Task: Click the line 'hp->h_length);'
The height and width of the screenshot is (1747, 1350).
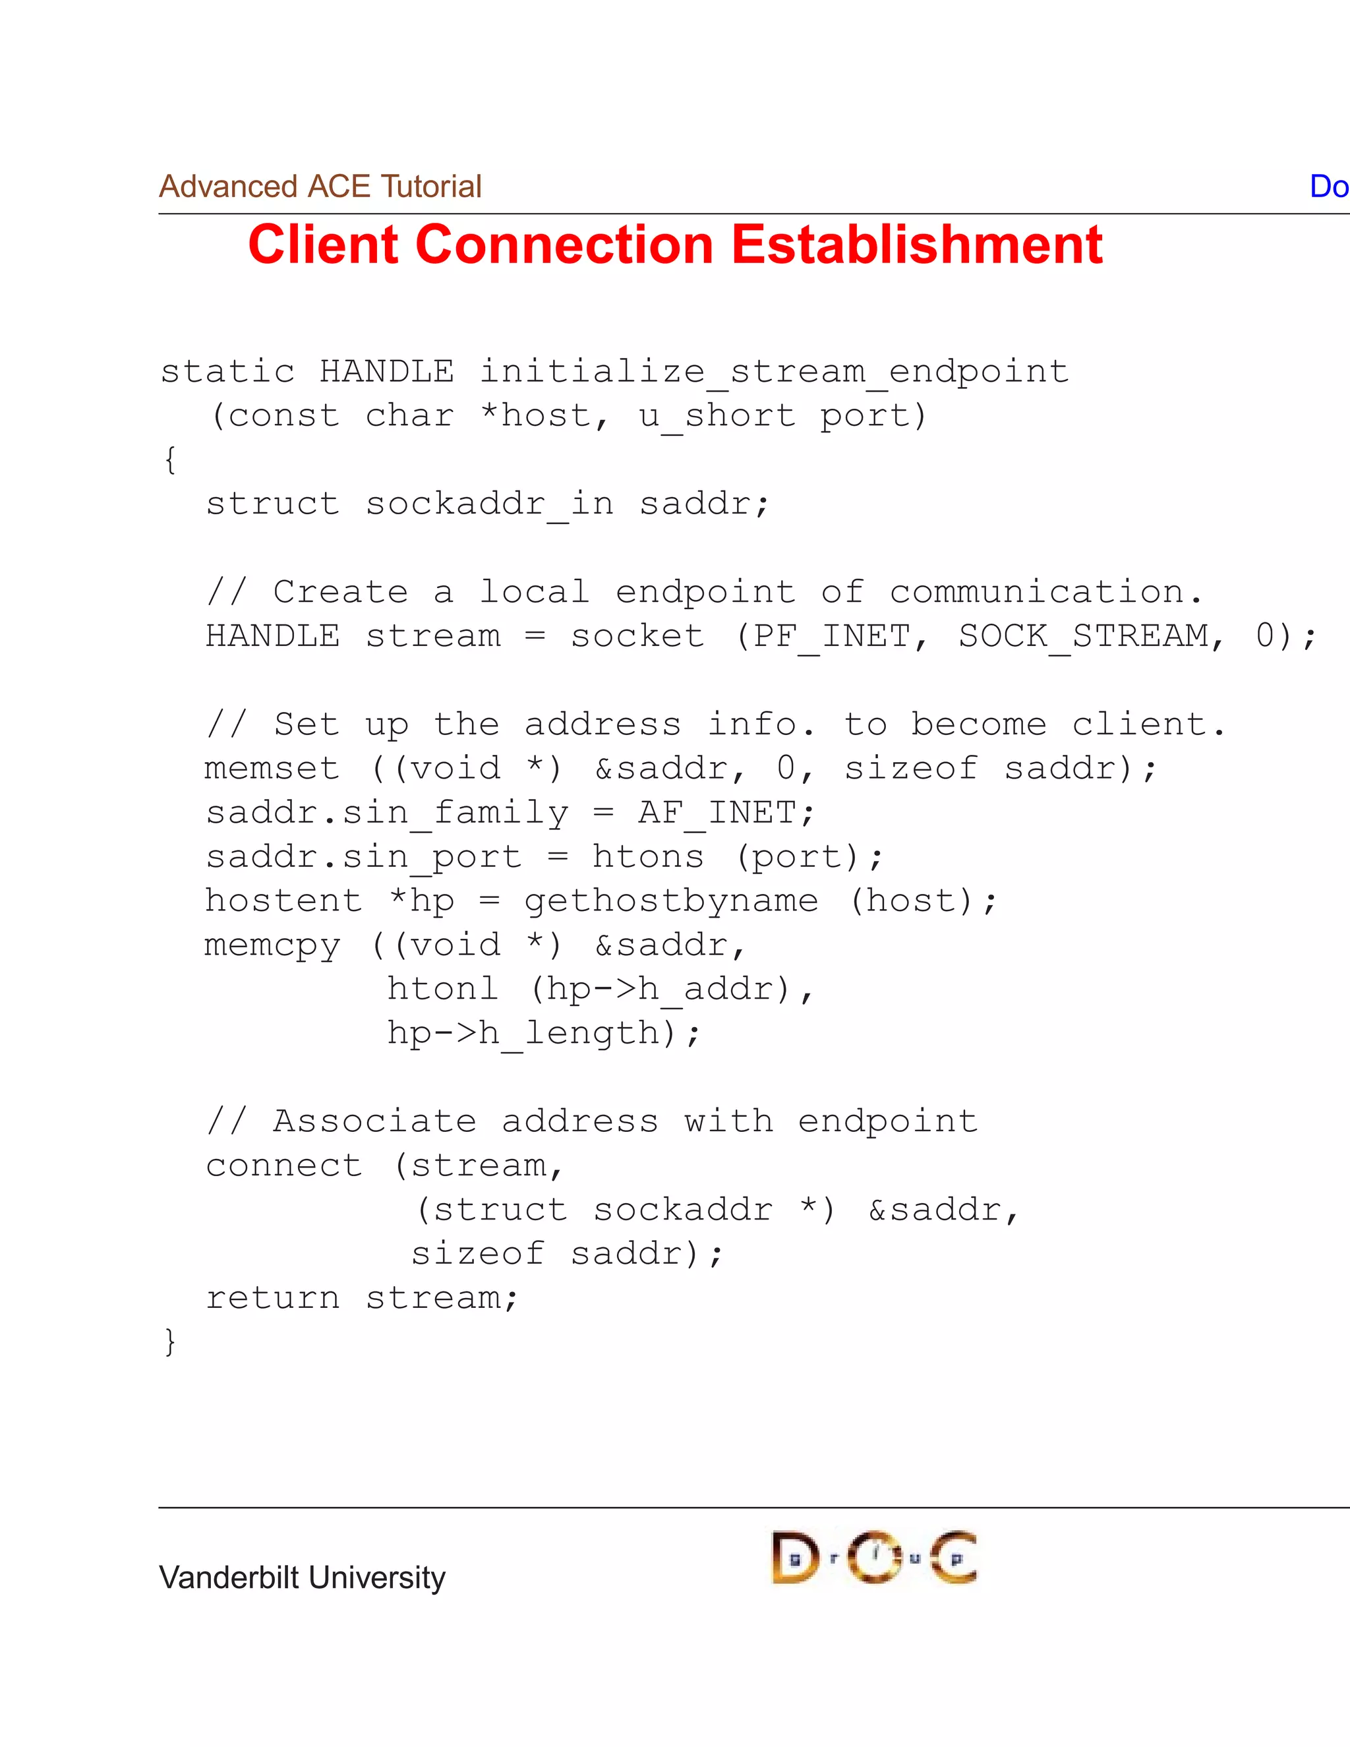Action: coord(544,1034)
